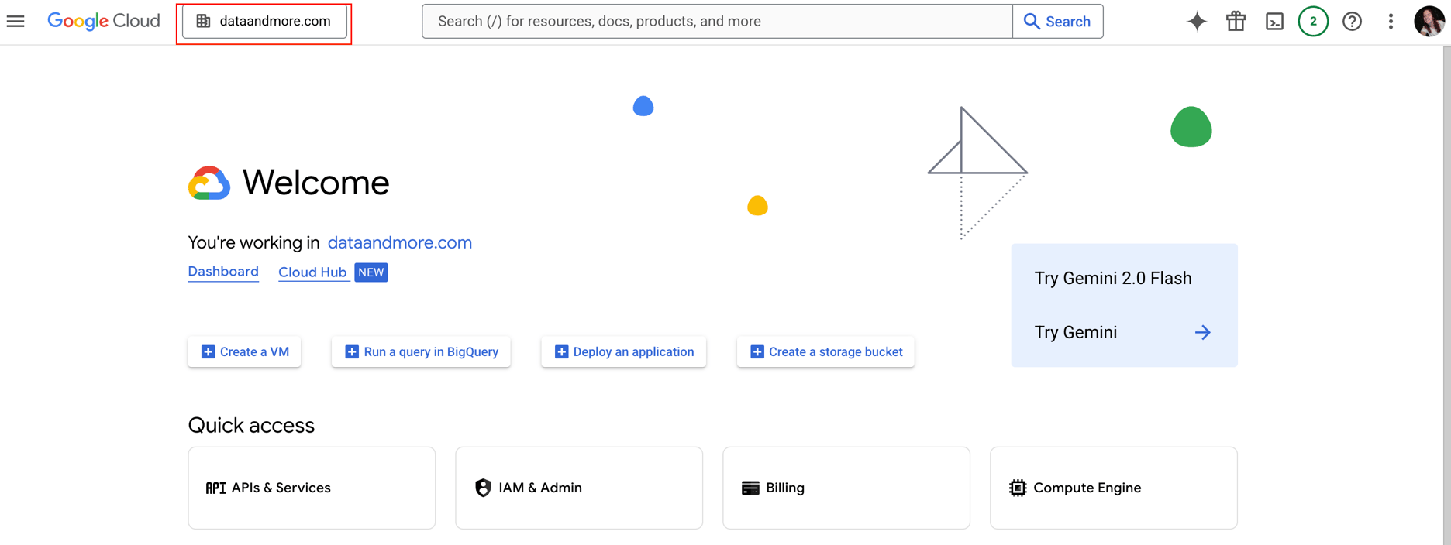Focus the resources search field
The height and width of the screenshot is (545, 1451).
click(x=716, y=22)
